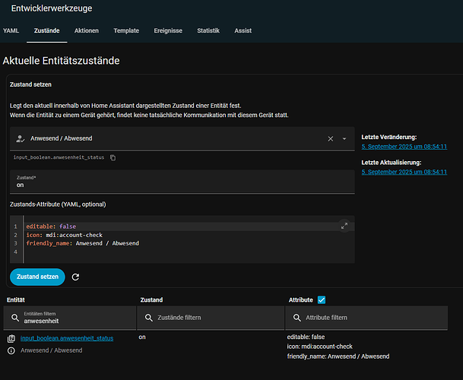Open entity info via the info icon
The width and height of the screenshot is (463, 380).
click(x=11, y=350)
